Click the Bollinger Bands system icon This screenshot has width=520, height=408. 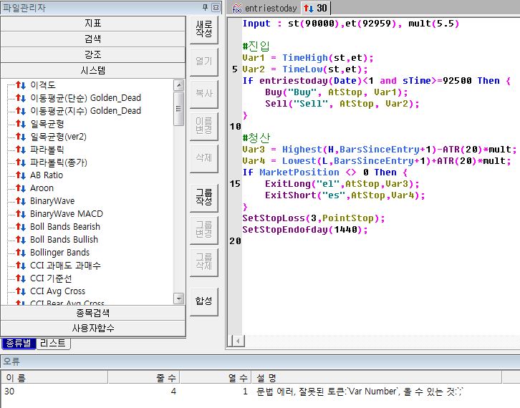click(x=21, y=253)
